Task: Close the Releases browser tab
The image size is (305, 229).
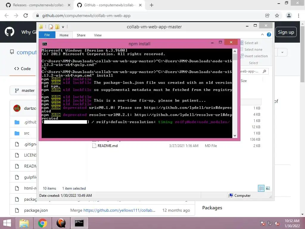Action: tap(69, 5)
